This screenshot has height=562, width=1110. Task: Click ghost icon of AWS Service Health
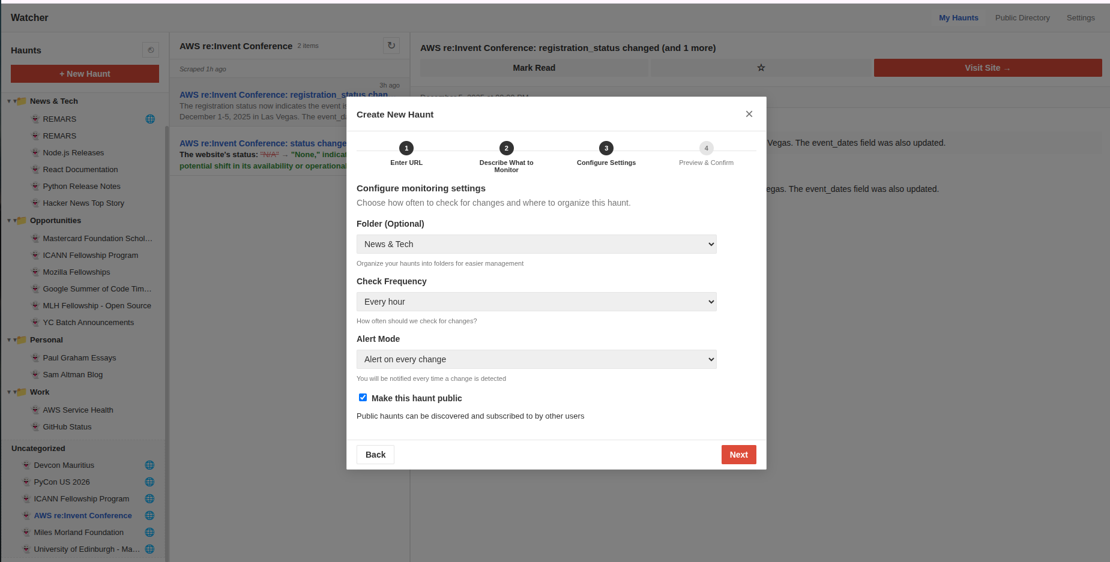[35, 410]
